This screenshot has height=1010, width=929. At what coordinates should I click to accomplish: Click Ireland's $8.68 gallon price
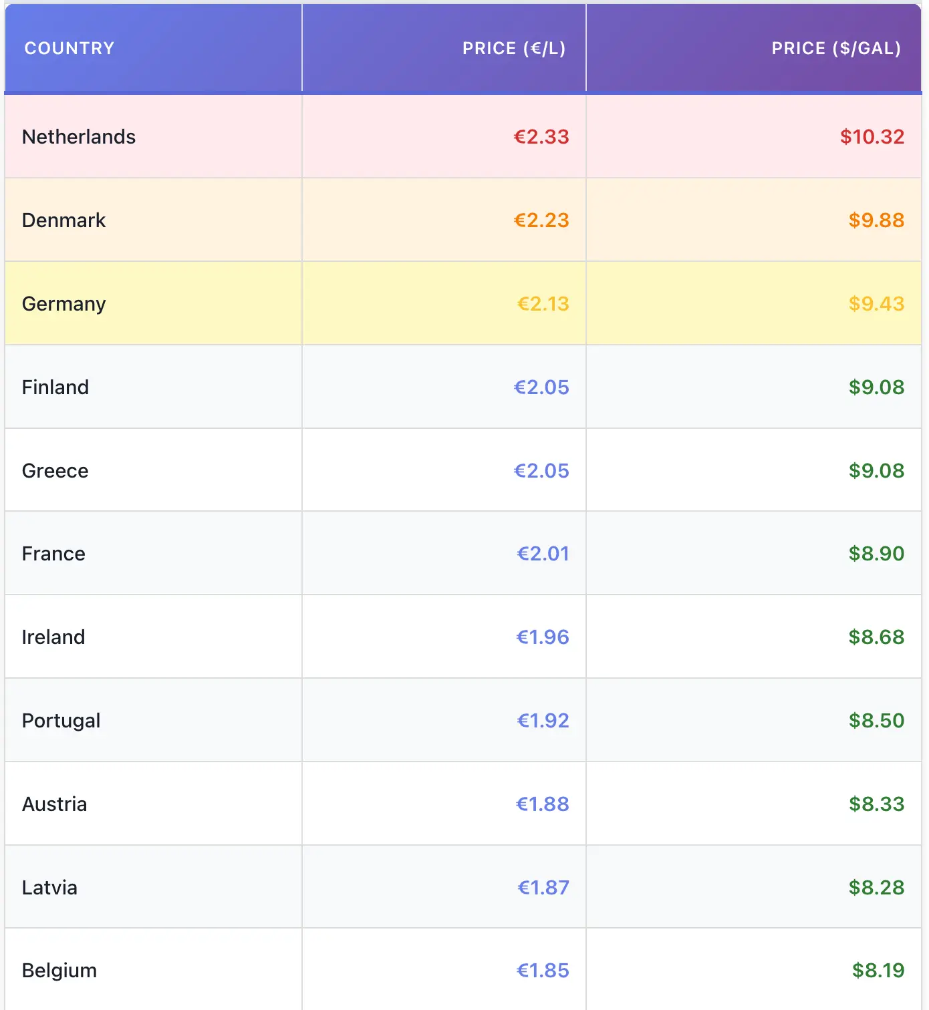[x=876, y=637]
